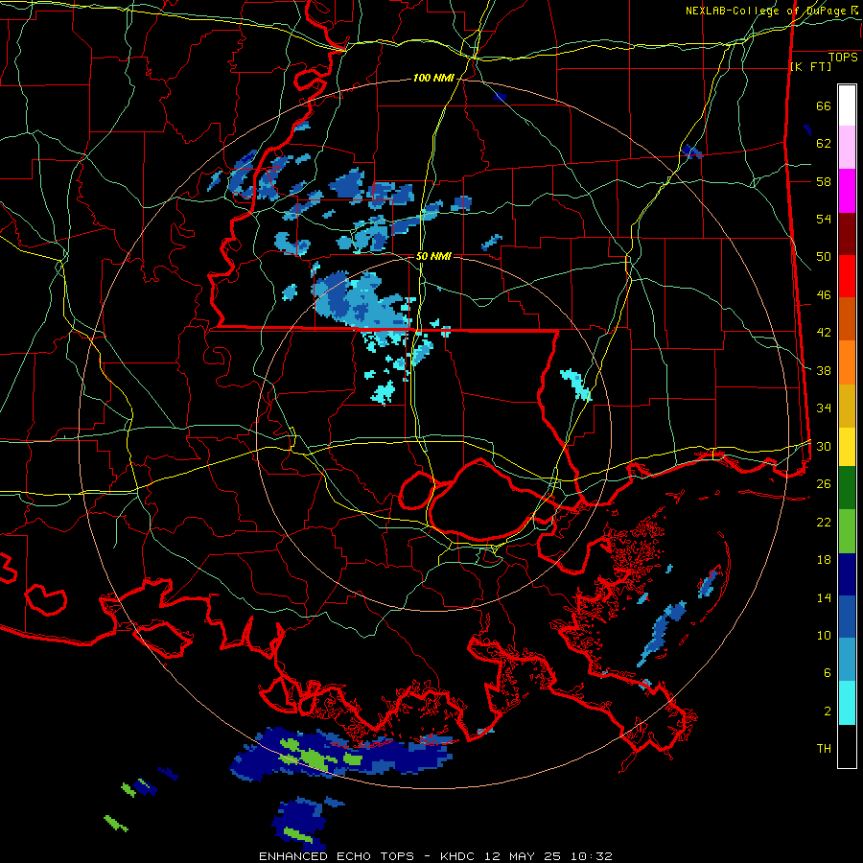Click the navy blue legend swatch
Viewport: 863px width, 863px height.
847,574
